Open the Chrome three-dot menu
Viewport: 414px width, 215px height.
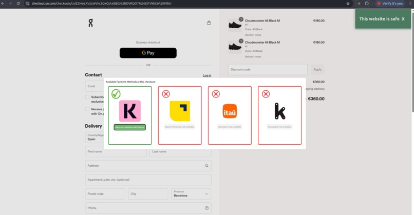point(410,4)
